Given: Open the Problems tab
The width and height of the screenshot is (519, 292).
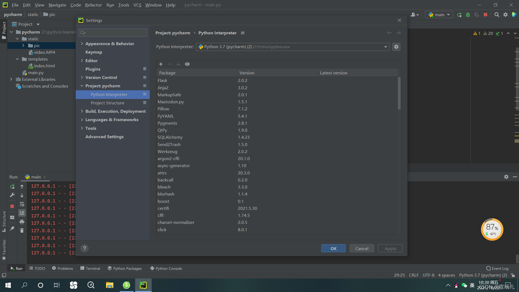Looking at the screenshot, I should click(x=62, y=268).
